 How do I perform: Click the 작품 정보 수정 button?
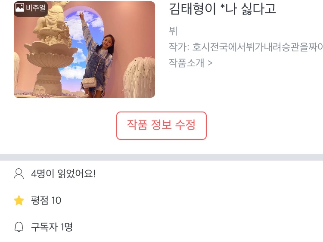[161, 126]
